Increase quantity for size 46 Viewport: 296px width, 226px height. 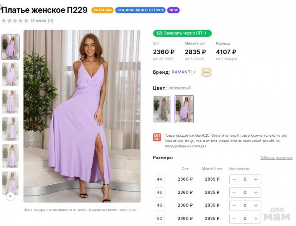256,193
